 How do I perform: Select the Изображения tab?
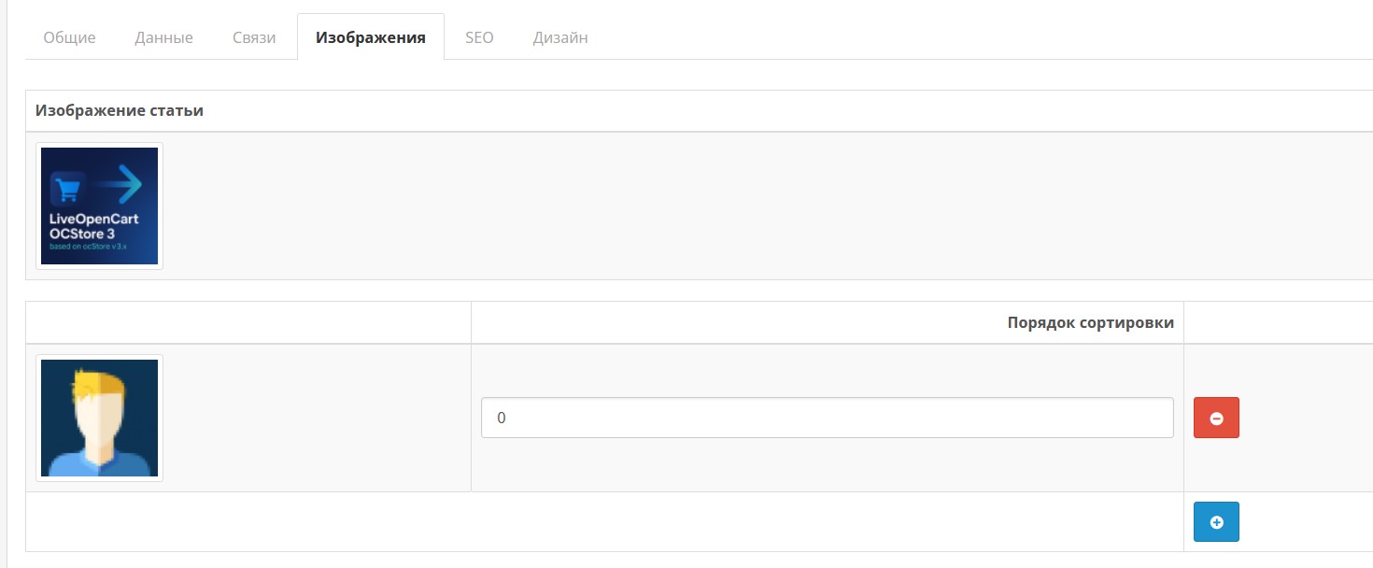click(x=370, y=37)
